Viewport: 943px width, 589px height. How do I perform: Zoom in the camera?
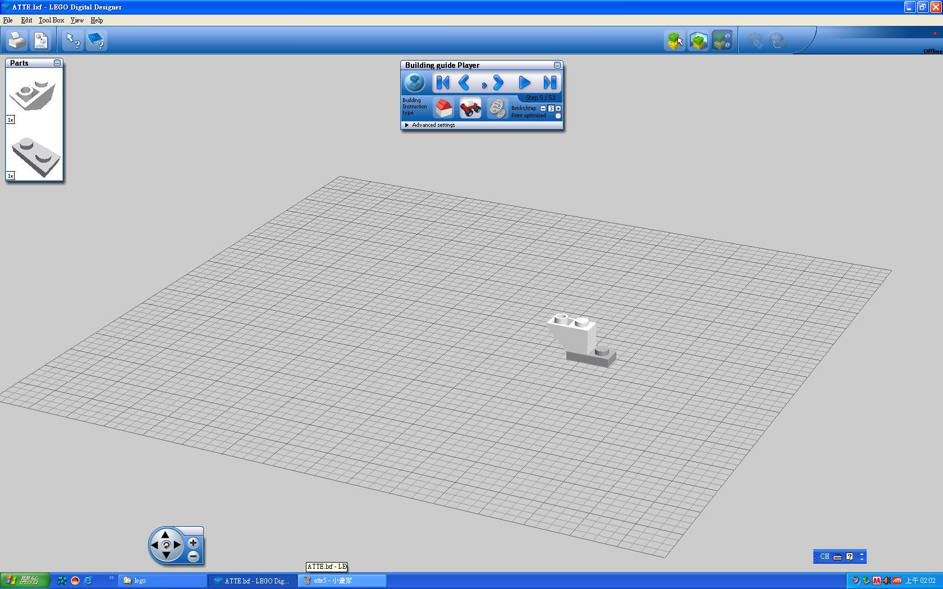(x=193, y=542)
